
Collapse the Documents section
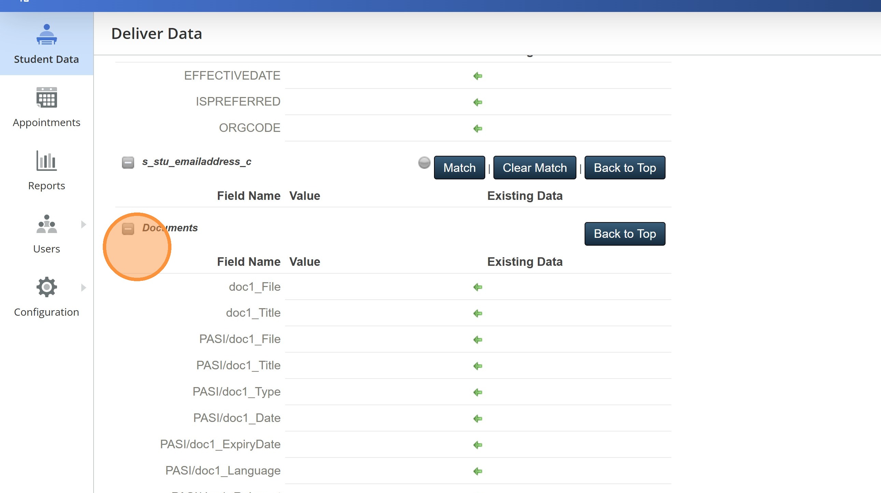point(128,229)
